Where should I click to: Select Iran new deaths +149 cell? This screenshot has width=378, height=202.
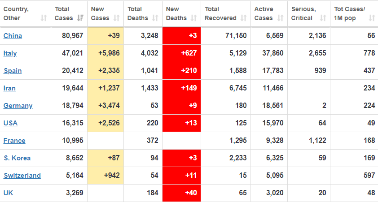coord(181,88)
